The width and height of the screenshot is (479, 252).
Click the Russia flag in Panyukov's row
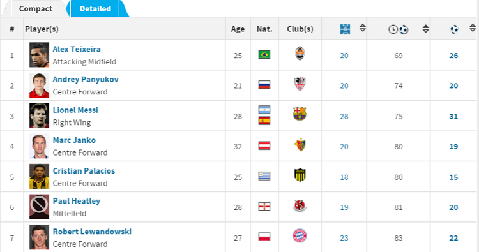pos(264,85)
